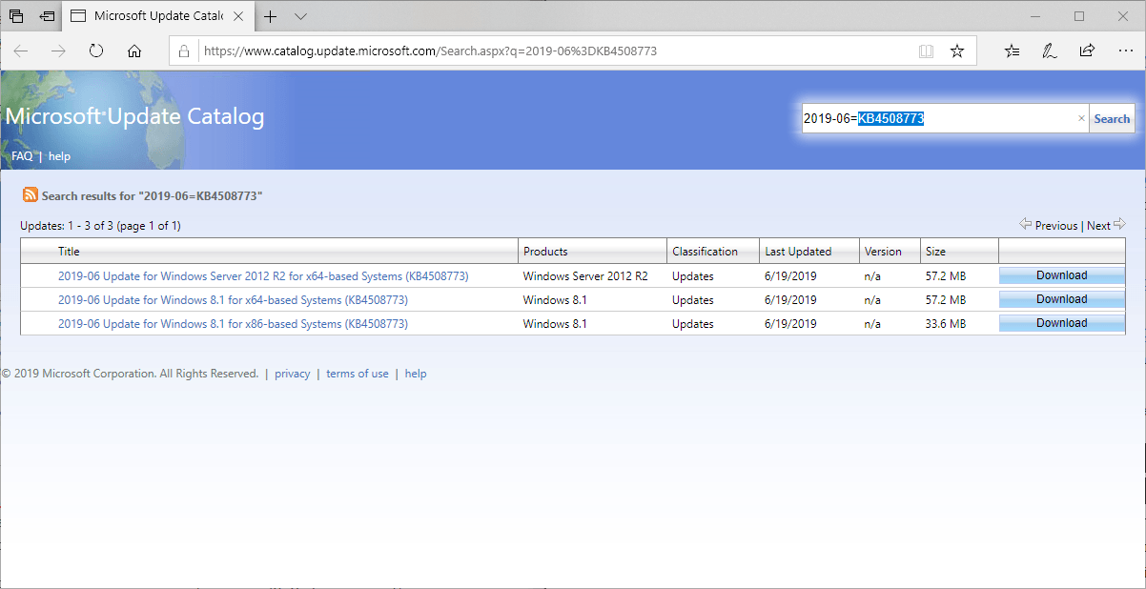
Task: Sort by the Version column header
Action: pyautogui.click(x=883, y=252)
